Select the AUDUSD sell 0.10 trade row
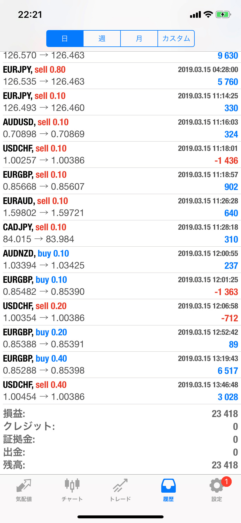 pos(120,128)
